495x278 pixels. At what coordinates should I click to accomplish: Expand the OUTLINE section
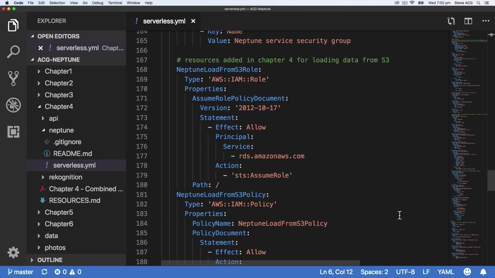(49, 260)
